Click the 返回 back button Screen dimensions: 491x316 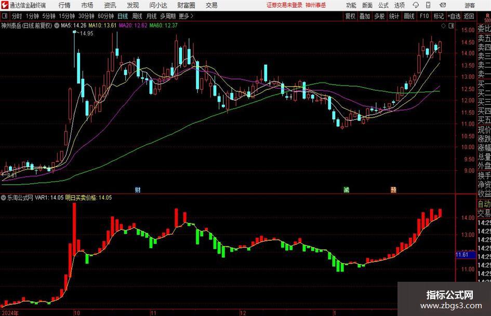(469, 16)
